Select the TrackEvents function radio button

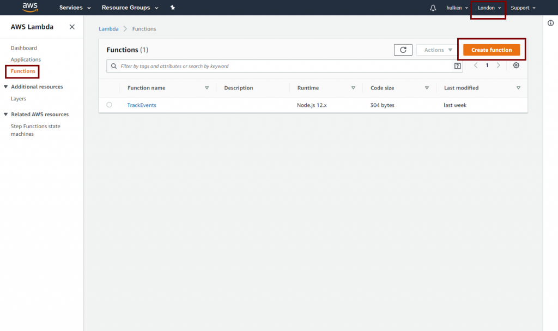110,105
